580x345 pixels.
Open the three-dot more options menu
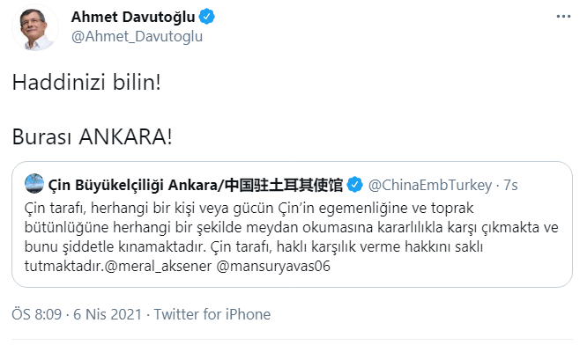point(563,17)
